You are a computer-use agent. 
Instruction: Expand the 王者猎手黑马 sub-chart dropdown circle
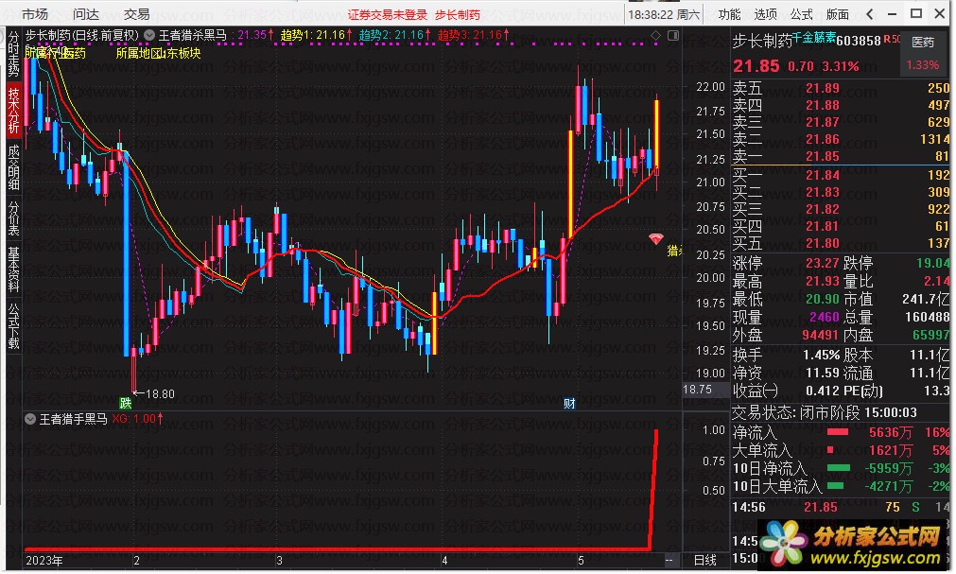coord(30,419)
